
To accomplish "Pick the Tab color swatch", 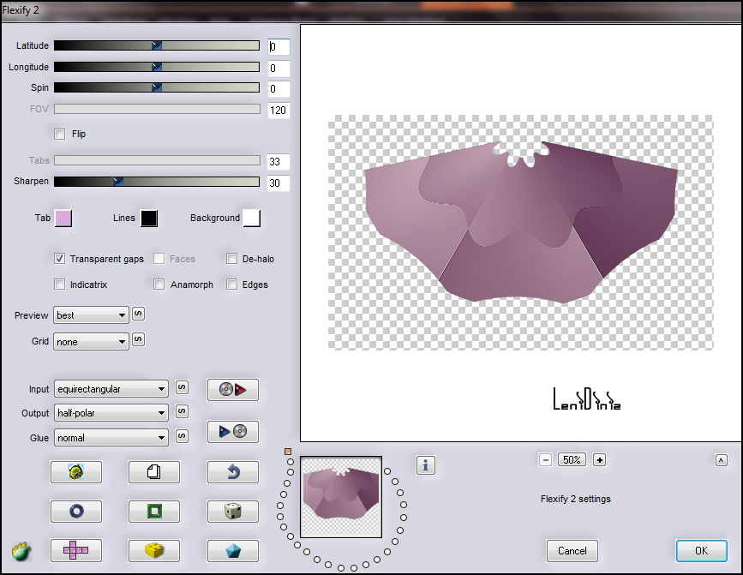I will pyautogui.click(x=63, y=219).
